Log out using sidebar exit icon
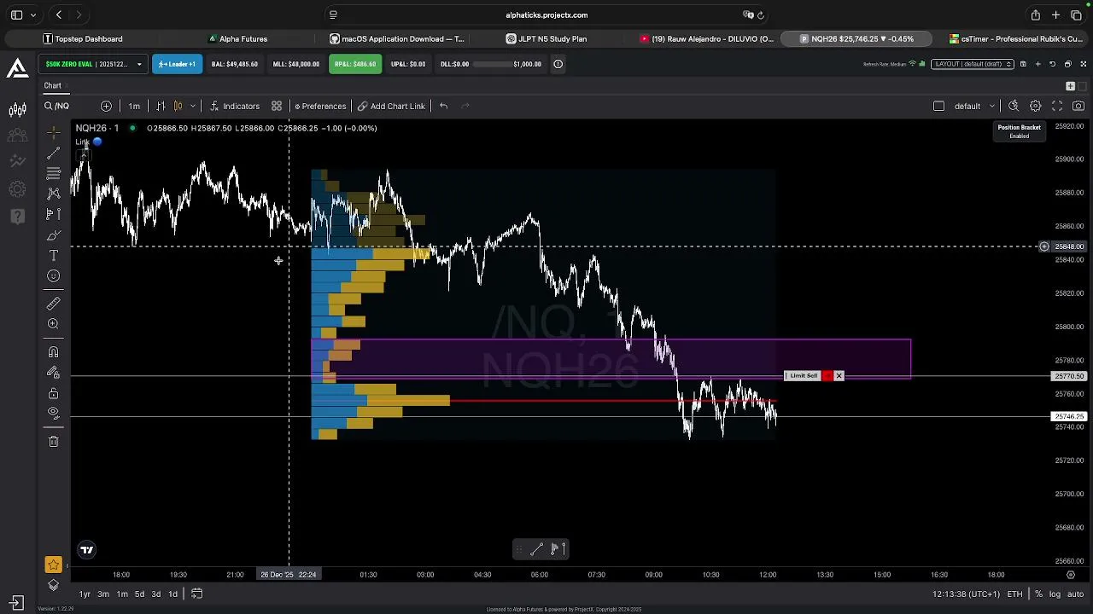 click(16, 602)
